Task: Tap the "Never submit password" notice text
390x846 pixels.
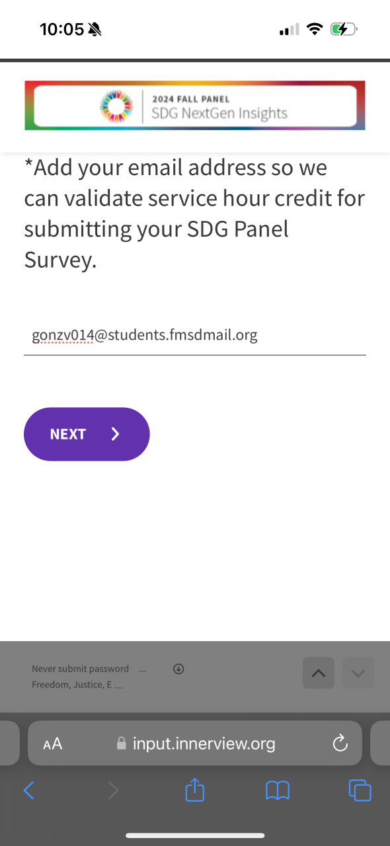Action: point(80,669)
